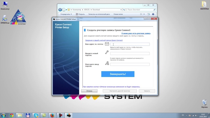This screenshot has height=118, width=210.
Task: Click the red and black camera taskbar icon
Action: click(x=60, y=115)
